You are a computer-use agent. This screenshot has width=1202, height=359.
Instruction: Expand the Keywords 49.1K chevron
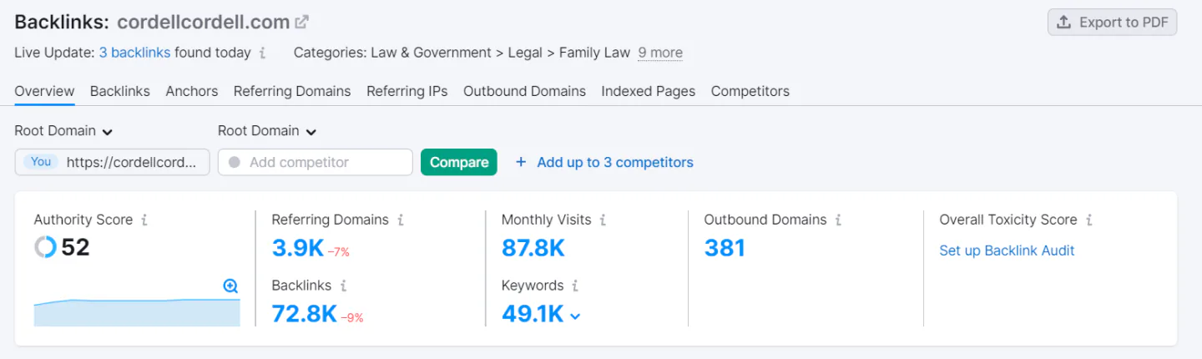[x=574, y=316]
